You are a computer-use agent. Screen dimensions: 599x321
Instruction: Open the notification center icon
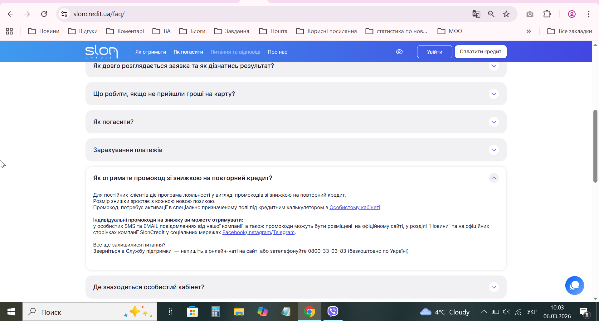(584, 312)
